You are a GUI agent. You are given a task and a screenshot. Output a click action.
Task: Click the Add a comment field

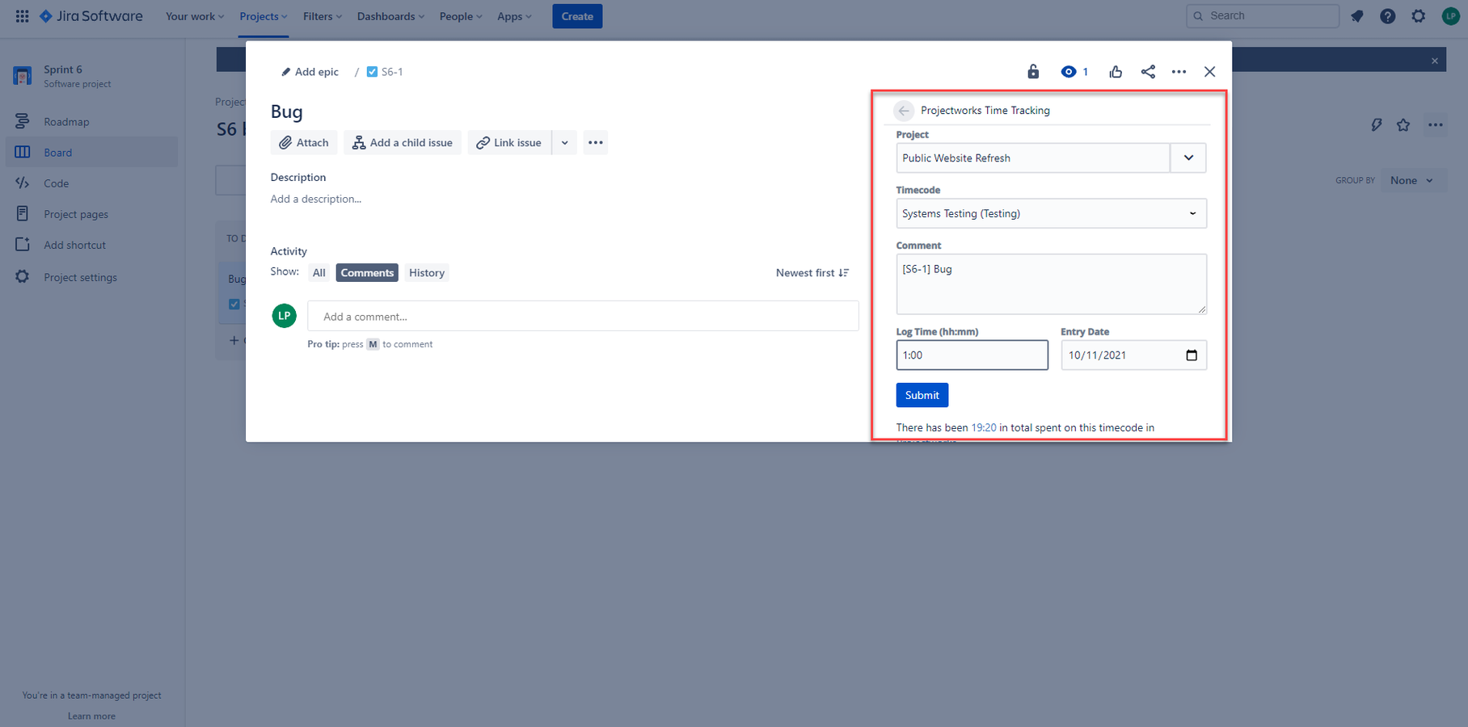(x=583, y=317)
